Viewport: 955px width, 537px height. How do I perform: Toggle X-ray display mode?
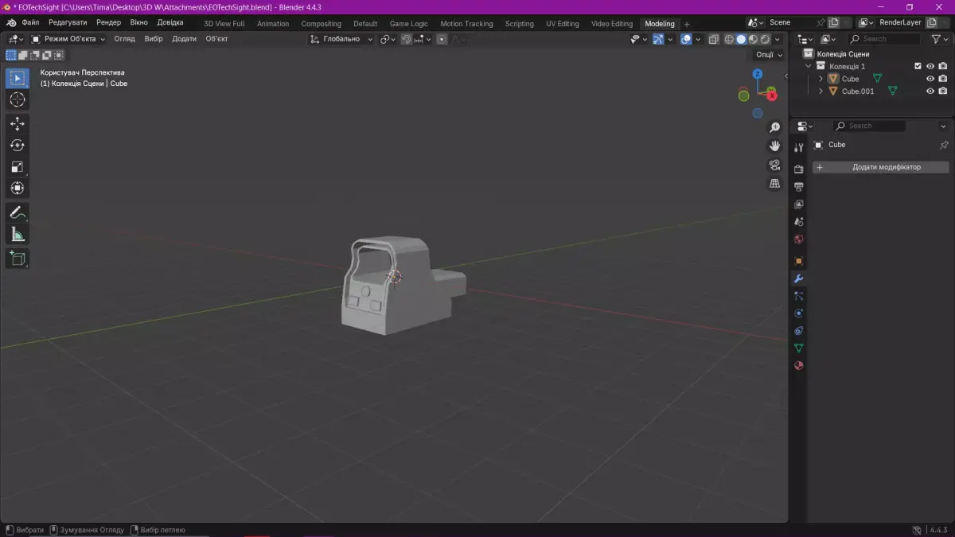click(x=714, y=39)
